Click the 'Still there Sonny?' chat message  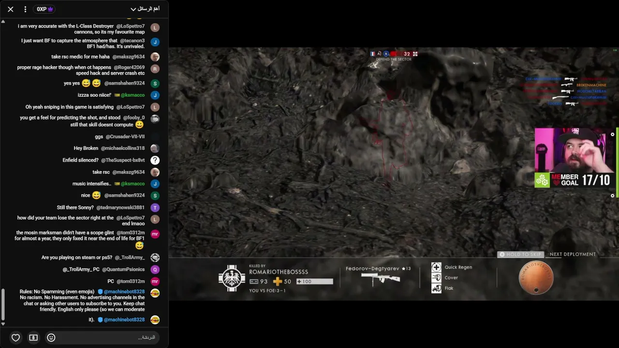coord(75,207)
